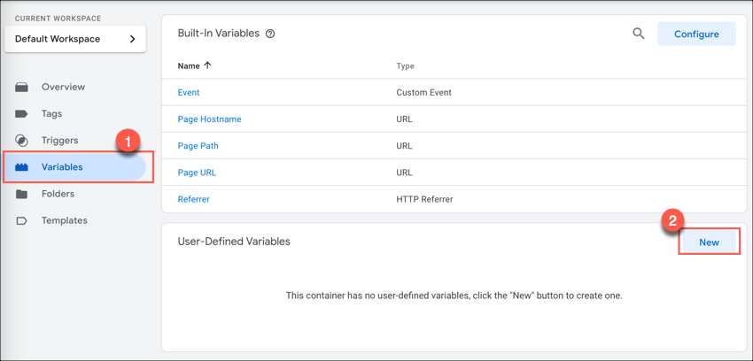The width and height of the screenshot is (753, 361).
Task: Open the Event variable link
Action: tap(189, 93)
